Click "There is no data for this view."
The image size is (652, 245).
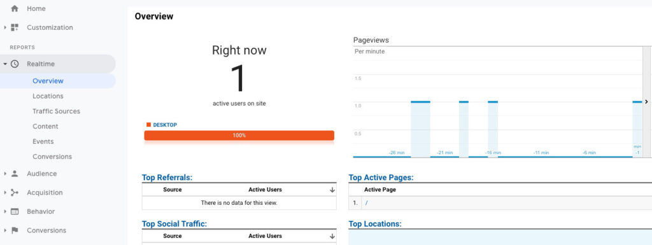(239, 203)
